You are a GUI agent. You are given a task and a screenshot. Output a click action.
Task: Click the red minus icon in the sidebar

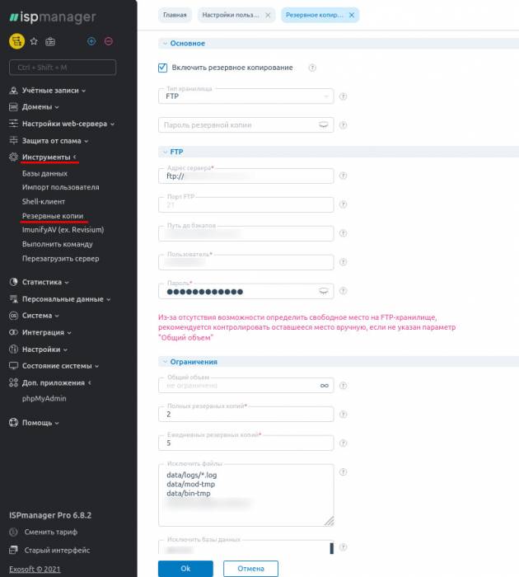coord(109,41)
